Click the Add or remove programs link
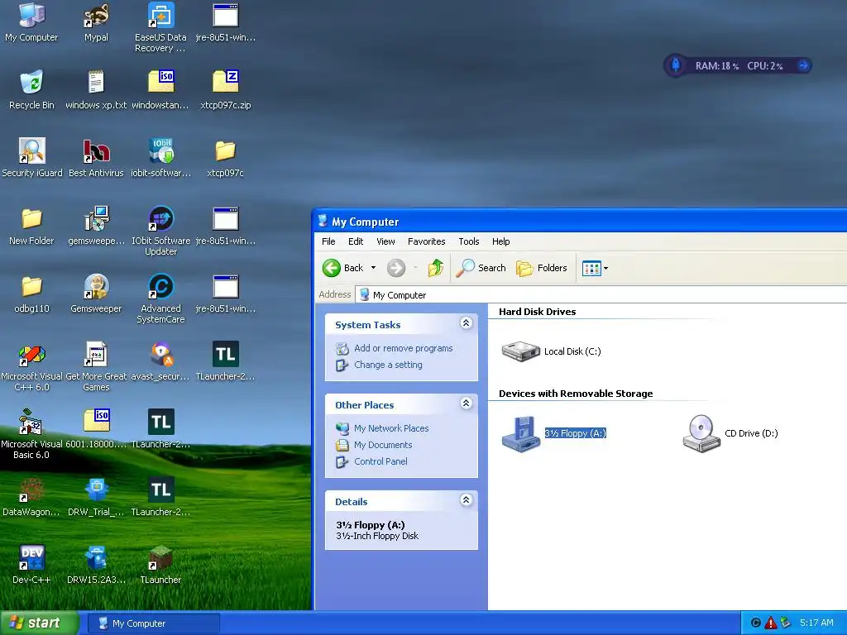 pyautogui.click(x=404, y=348)
